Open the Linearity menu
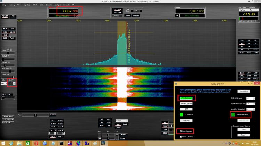 click(66, 5)
